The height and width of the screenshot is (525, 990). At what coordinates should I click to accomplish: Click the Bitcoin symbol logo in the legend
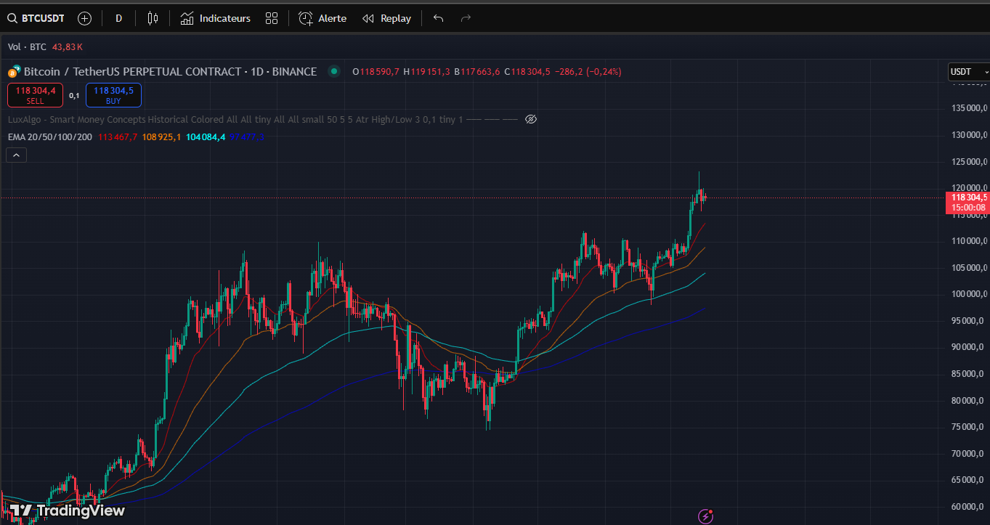click(x=13, y=72)
